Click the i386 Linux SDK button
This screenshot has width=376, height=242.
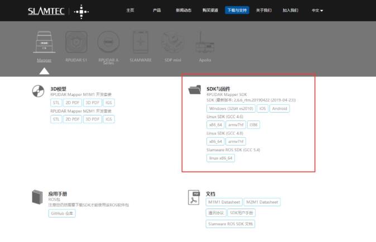pyautogui.click(x=253, y=125)
